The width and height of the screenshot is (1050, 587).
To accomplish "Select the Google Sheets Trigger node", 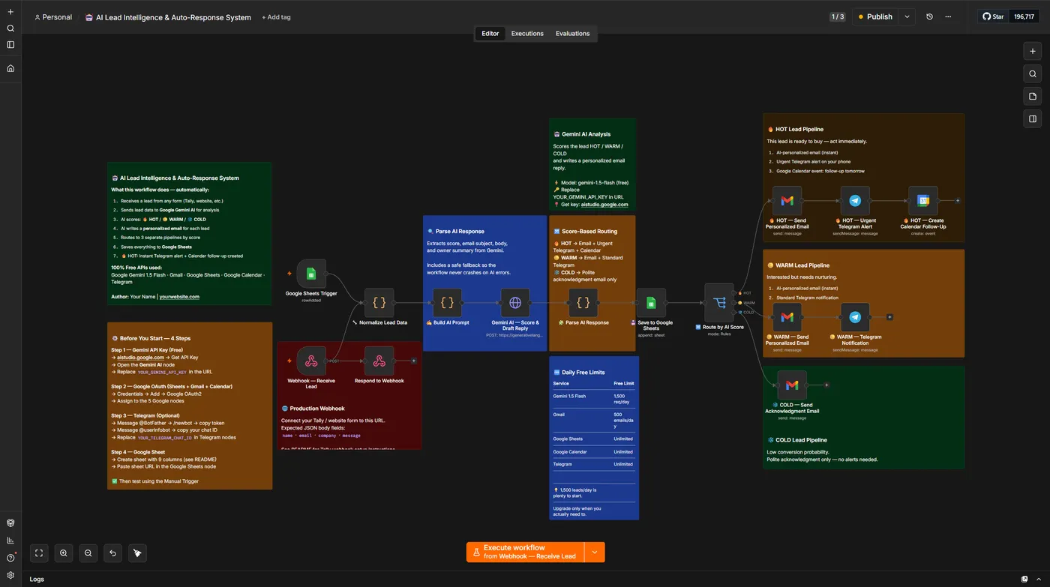I will [x=311, y=274].
